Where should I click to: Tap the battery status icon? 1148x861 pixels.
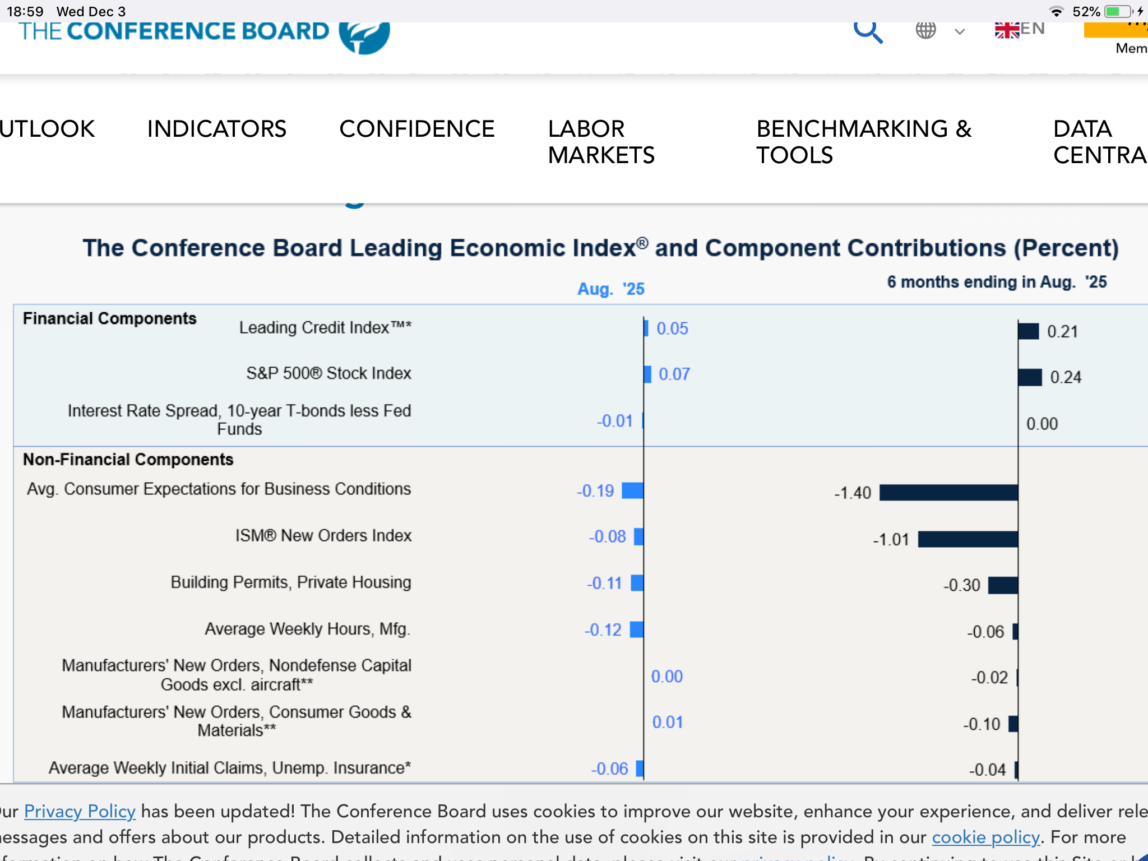coord(1118,11)
